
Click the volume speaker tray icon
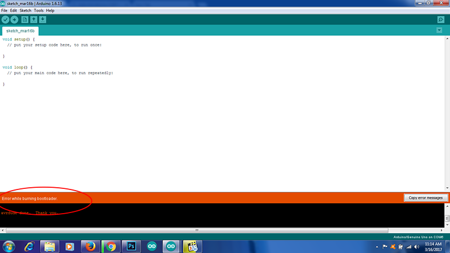(x=417, y=247)
